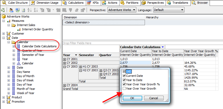Click the Day of Week attribute icon

(14, 80)
